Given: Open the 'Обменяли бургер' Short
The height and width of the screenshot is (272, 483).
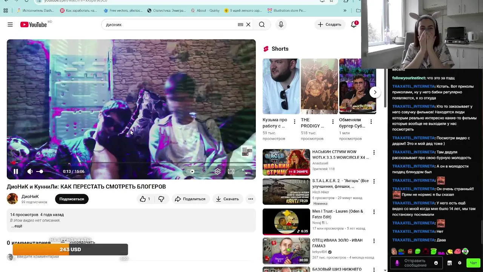Looking at the screenshot, I should point(358,86).
